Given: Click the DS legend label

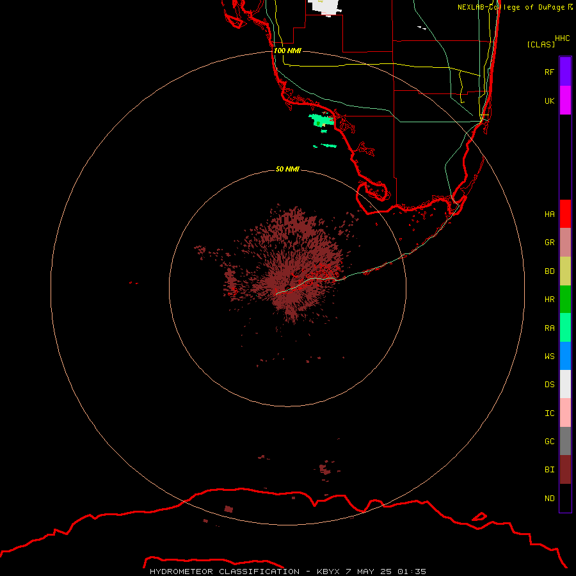Looking at the screenshot, I should click(x=549, y=384).
